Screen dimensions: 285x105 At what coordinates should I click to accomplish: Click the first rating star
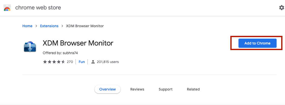click(x=45, y=62)
